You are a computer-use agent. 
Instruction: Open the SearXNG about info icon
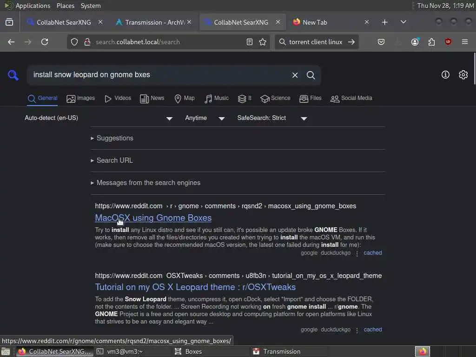pyautogui.click(x=445, y=75)
